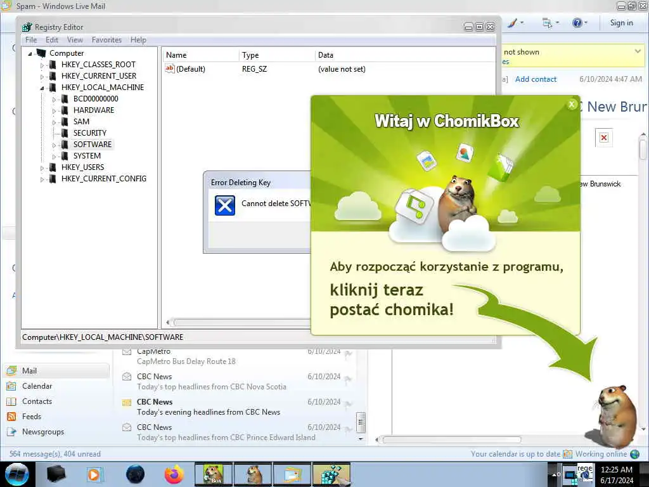Open the Help question mark dropdown
This screenshot has width=649, height=487.
coord(579,23)
